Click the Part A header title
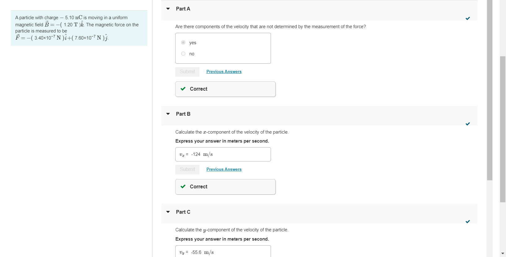Viewport: 506px width, 257px height. (x=183, y=9)
